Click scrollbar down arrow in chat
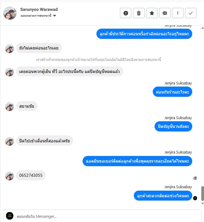Image resolution: width=204 pixels, height=222 pixels. 202,203
